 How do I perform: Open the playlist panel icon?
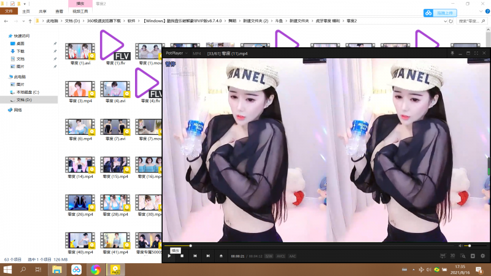(x=473, y=256)
